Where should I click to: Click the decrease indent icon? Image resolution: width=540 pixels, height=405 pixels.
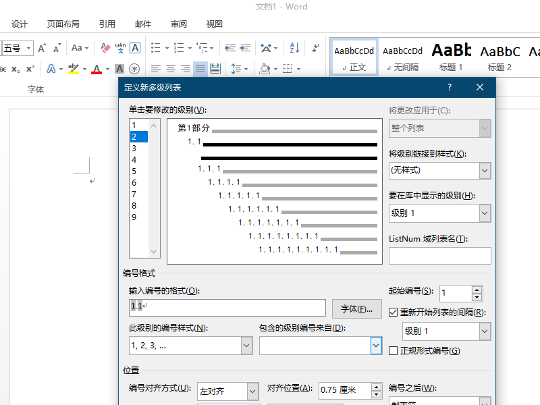230,48
